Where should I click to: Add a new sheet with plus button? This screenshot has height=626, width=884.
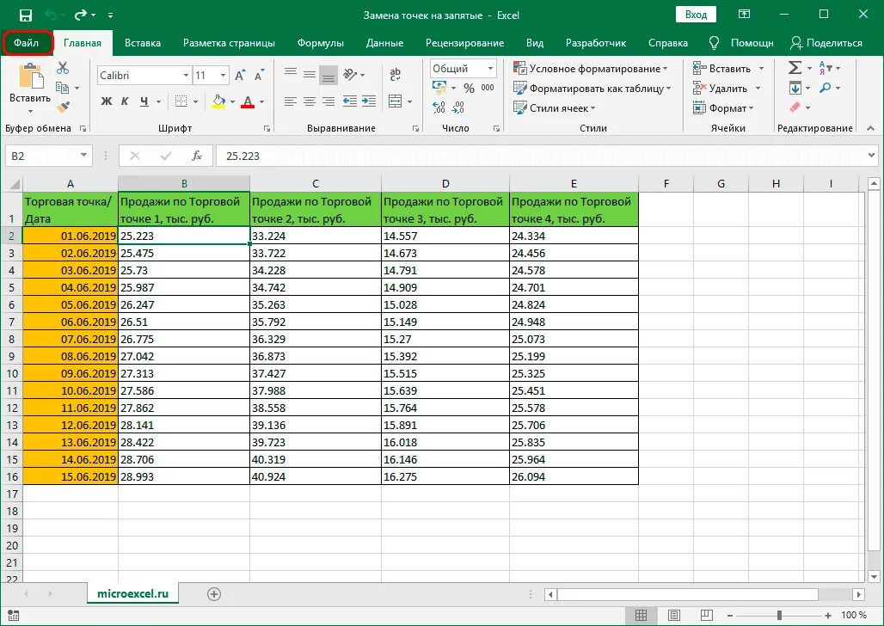point(213,594)
